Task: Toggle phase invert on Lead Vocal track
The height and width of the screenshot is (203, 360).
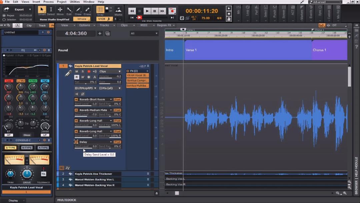Action: click(83, 94)
